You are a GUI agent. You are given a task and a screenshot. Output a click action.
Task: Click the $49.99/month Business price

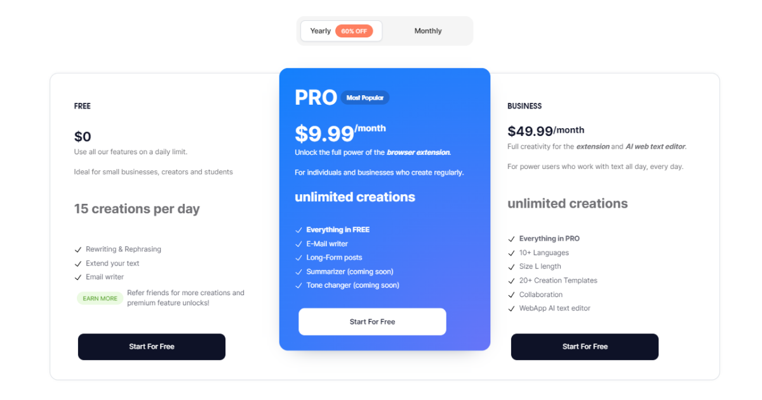click(x=545, y=131)
